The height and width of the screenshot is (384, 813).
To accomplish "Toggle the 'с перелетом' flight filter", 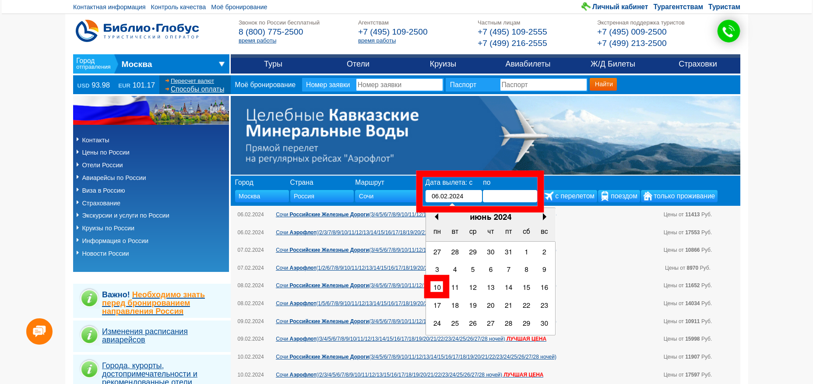I will 570,196.
